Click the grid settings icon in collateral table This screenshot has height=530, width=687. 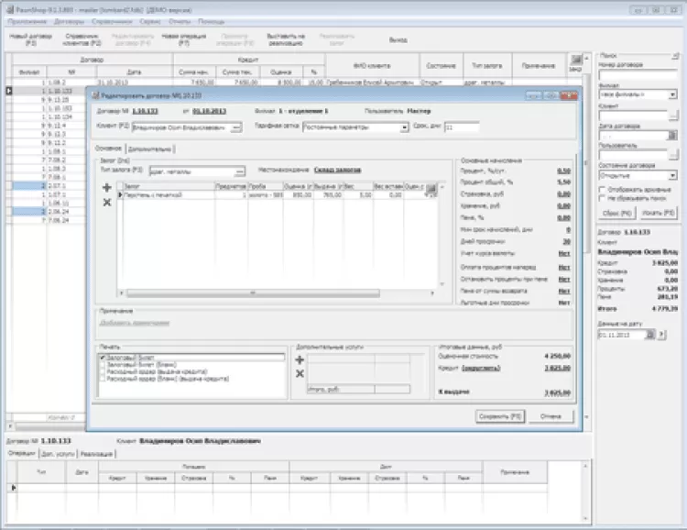pyautogui.click(x=431, y=187)
